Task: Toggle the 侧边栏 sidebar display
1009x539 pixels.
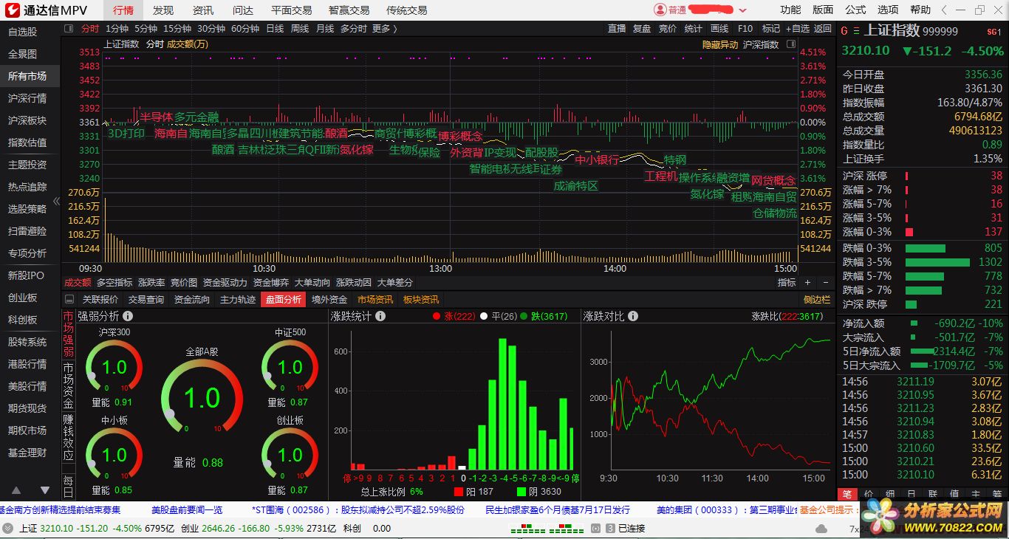Action: [x=817, y=299]
